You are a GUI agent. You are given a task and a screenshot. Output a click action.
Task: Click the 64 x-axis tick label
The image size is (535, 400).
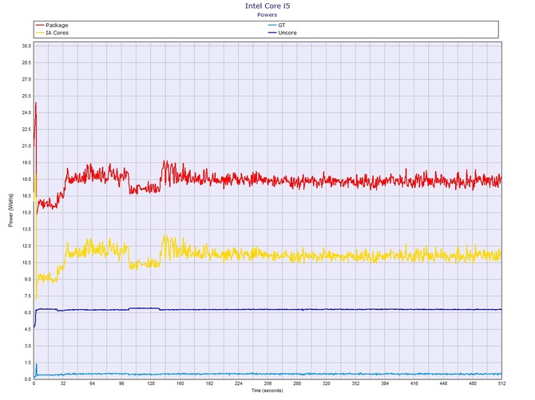click(93, 383)
